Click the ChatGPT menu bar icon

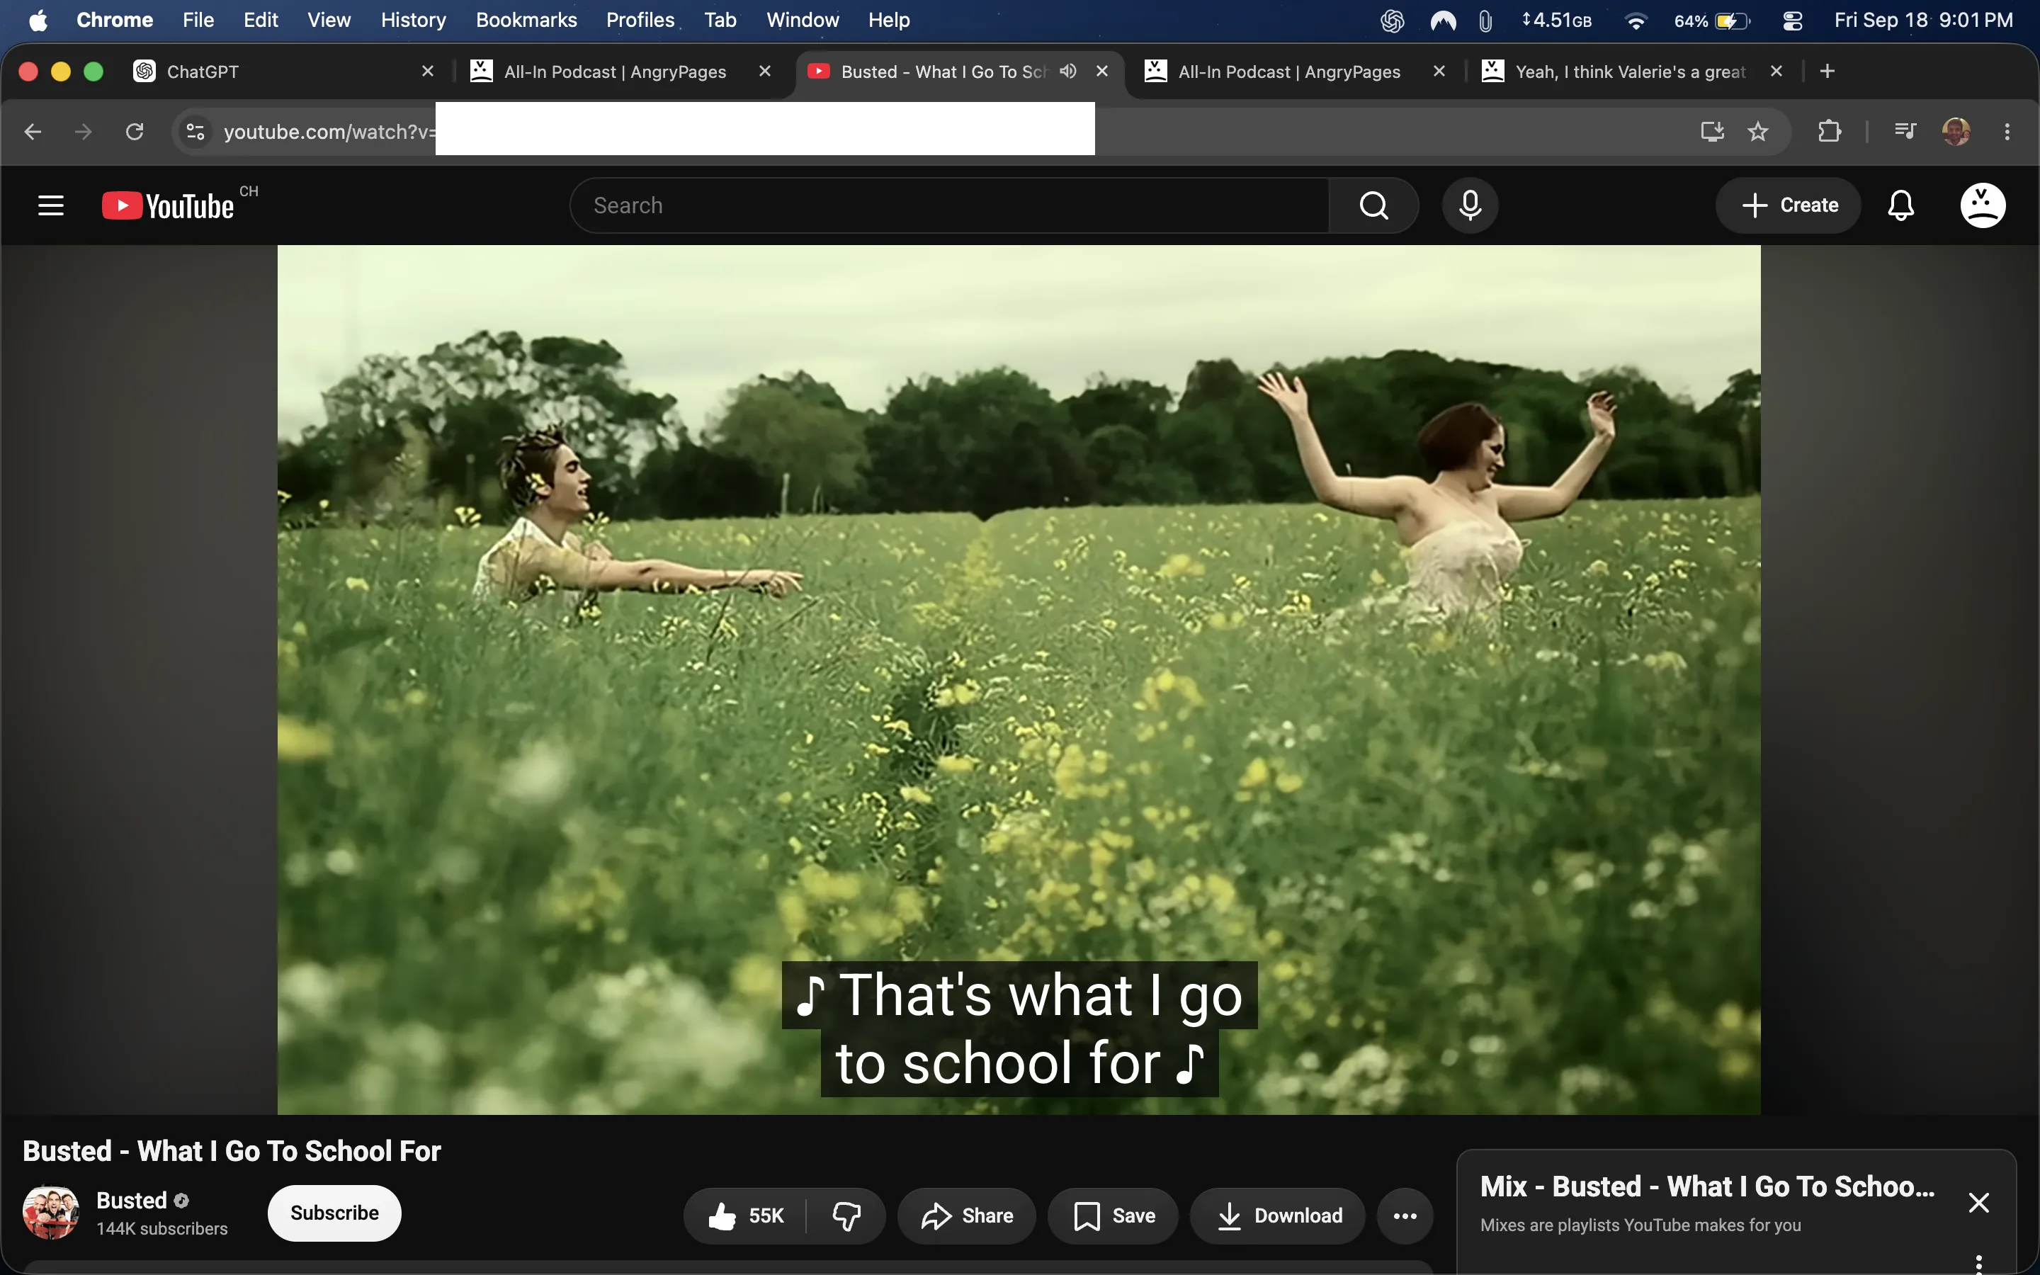(1392, 21)
